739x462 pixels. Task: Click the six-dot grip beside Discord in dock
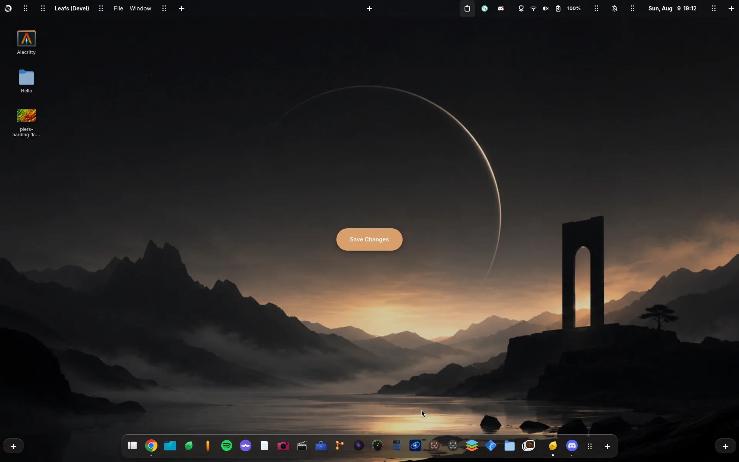(x=590, y=447)
